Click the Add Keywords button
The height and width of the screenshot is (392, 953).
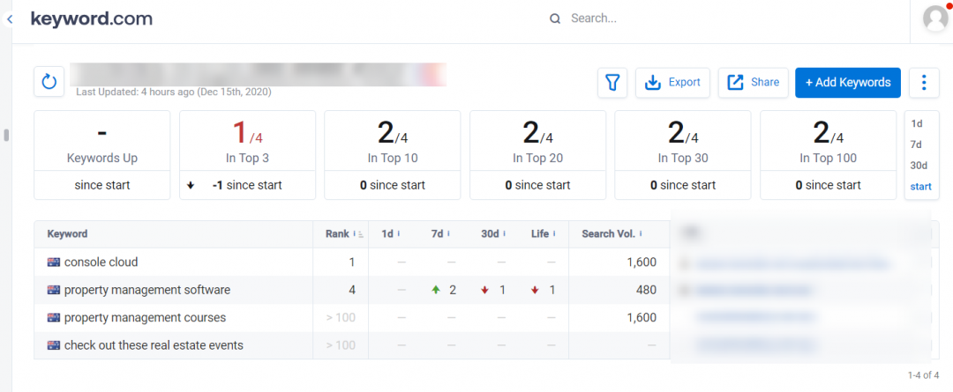pyautogui.click(x=847, y=82)
